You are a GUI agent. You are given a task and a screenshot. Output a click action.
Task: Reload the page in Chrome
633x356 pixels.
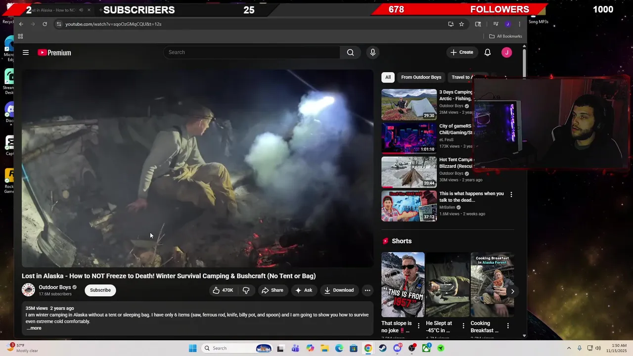(45, 24)
